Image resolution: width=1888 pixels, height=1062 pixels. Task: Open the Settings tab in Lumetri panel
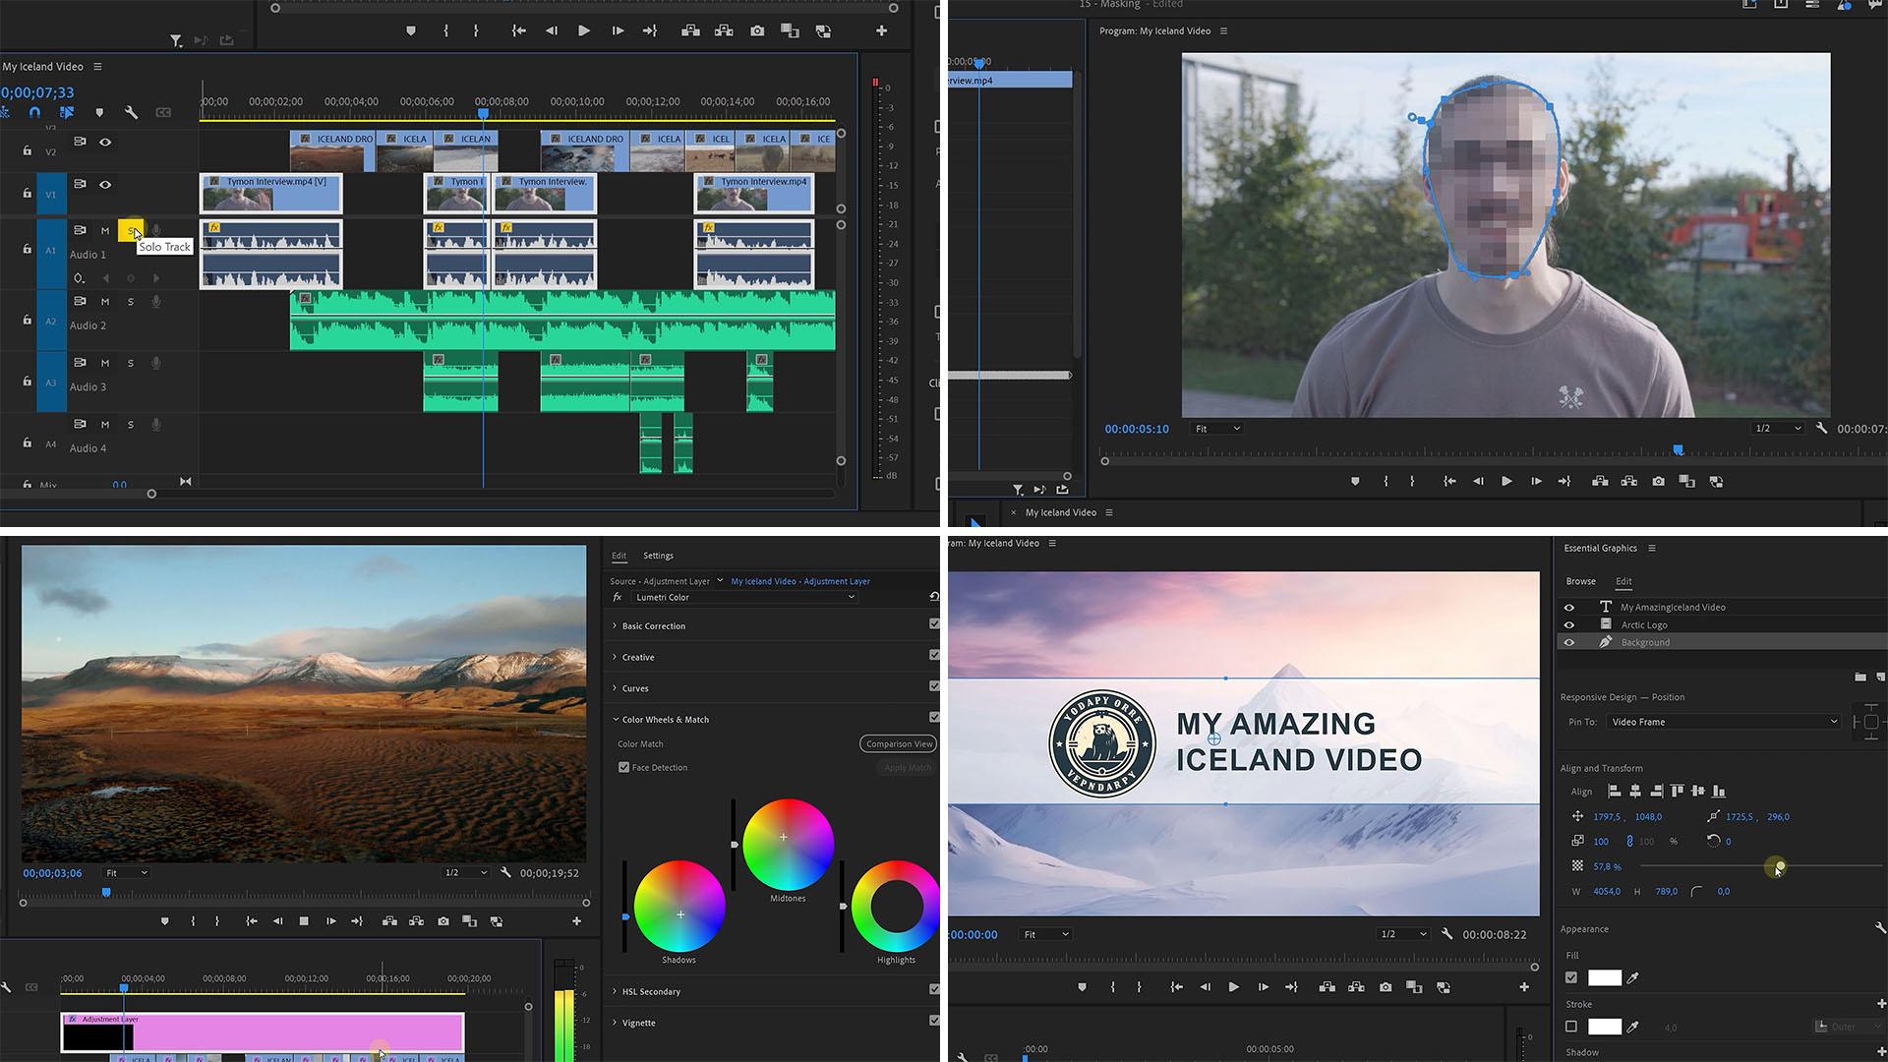658,555
